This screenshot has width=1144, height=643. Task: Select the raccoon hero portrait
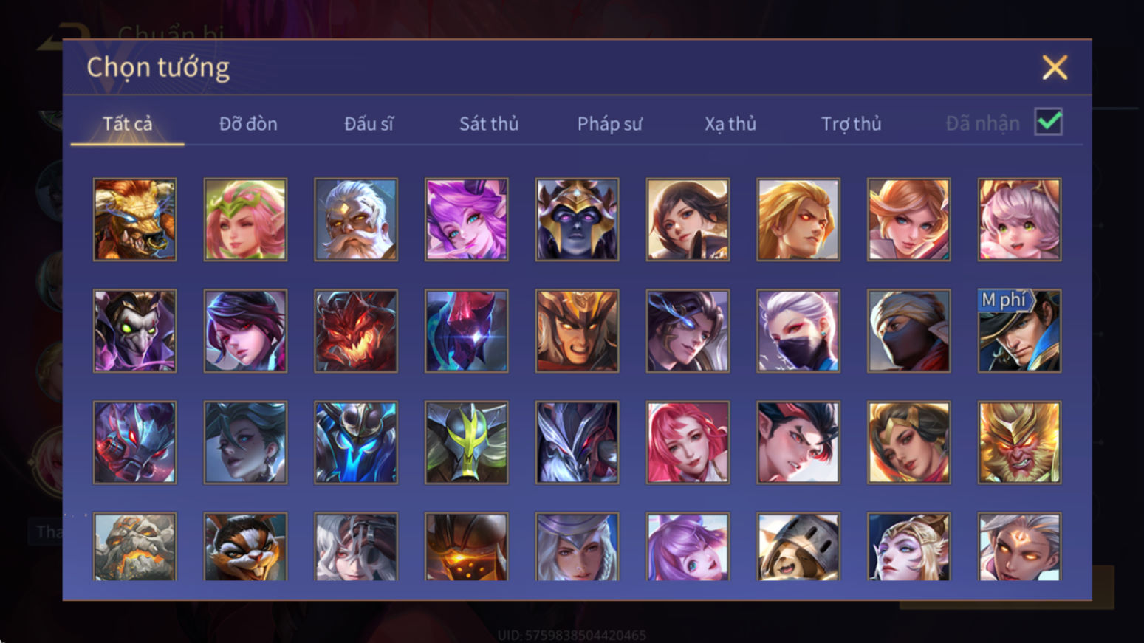[x=245, y=546]
